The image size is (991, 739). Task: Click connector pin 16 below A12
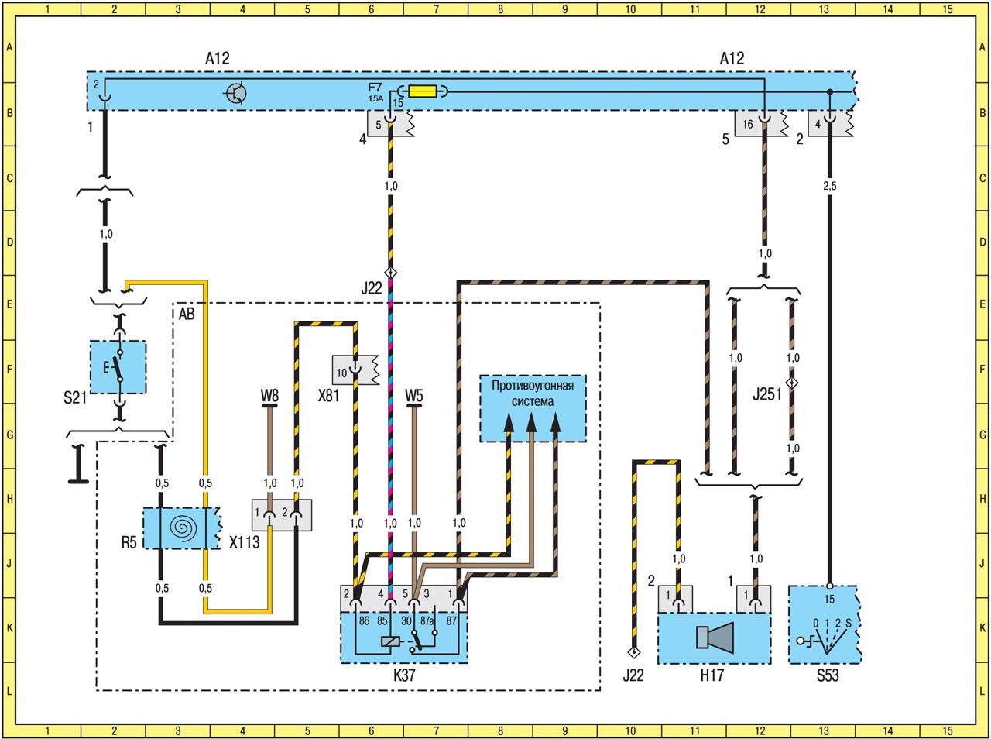pos(748,124)
